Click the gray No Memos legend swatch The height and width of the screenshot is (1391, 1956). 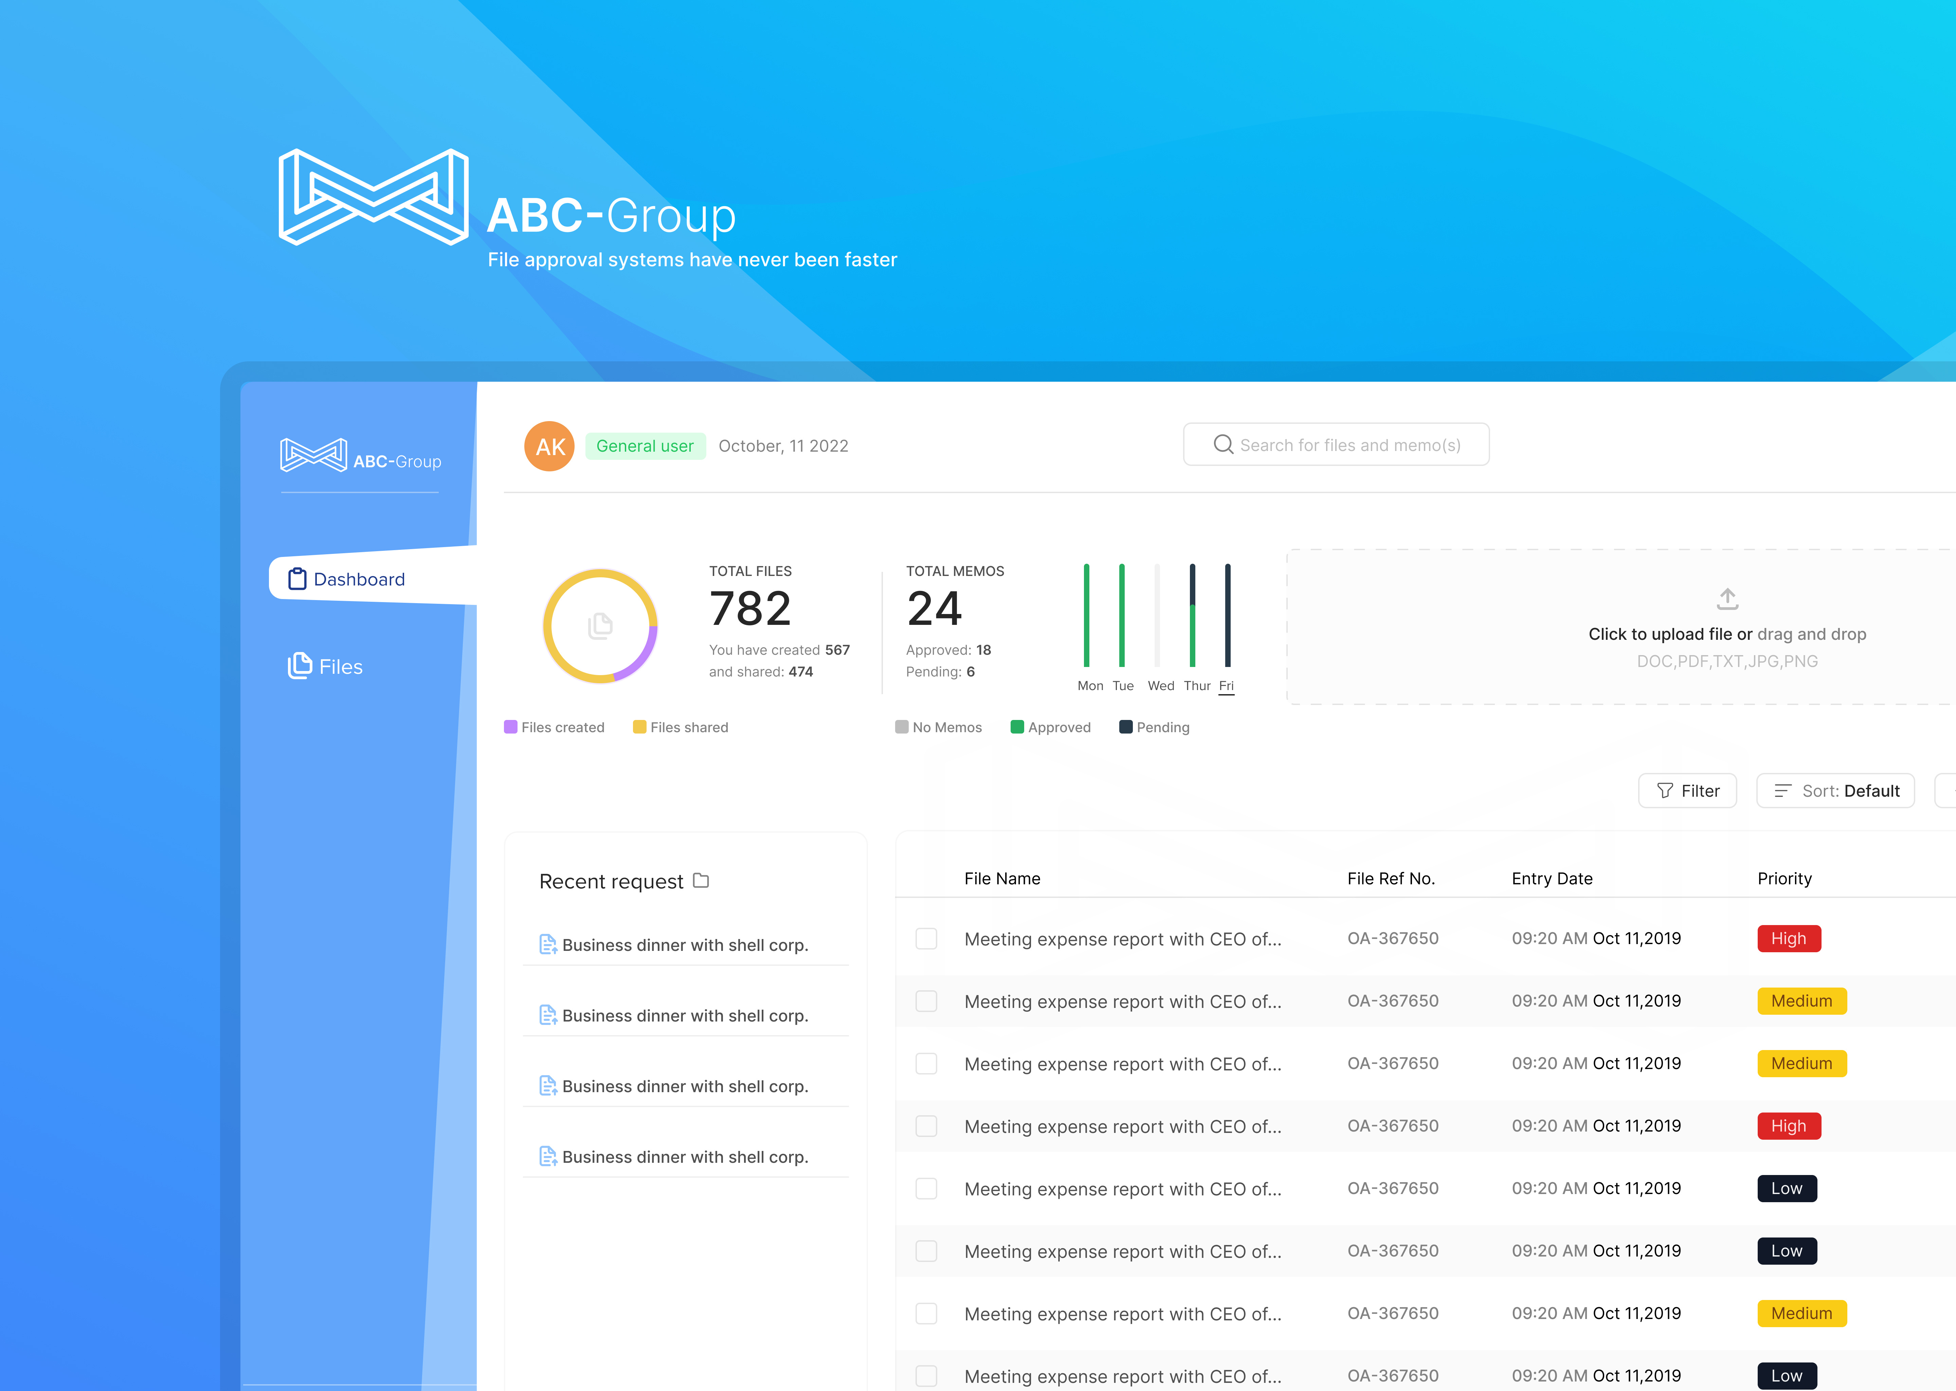[902, 727]
